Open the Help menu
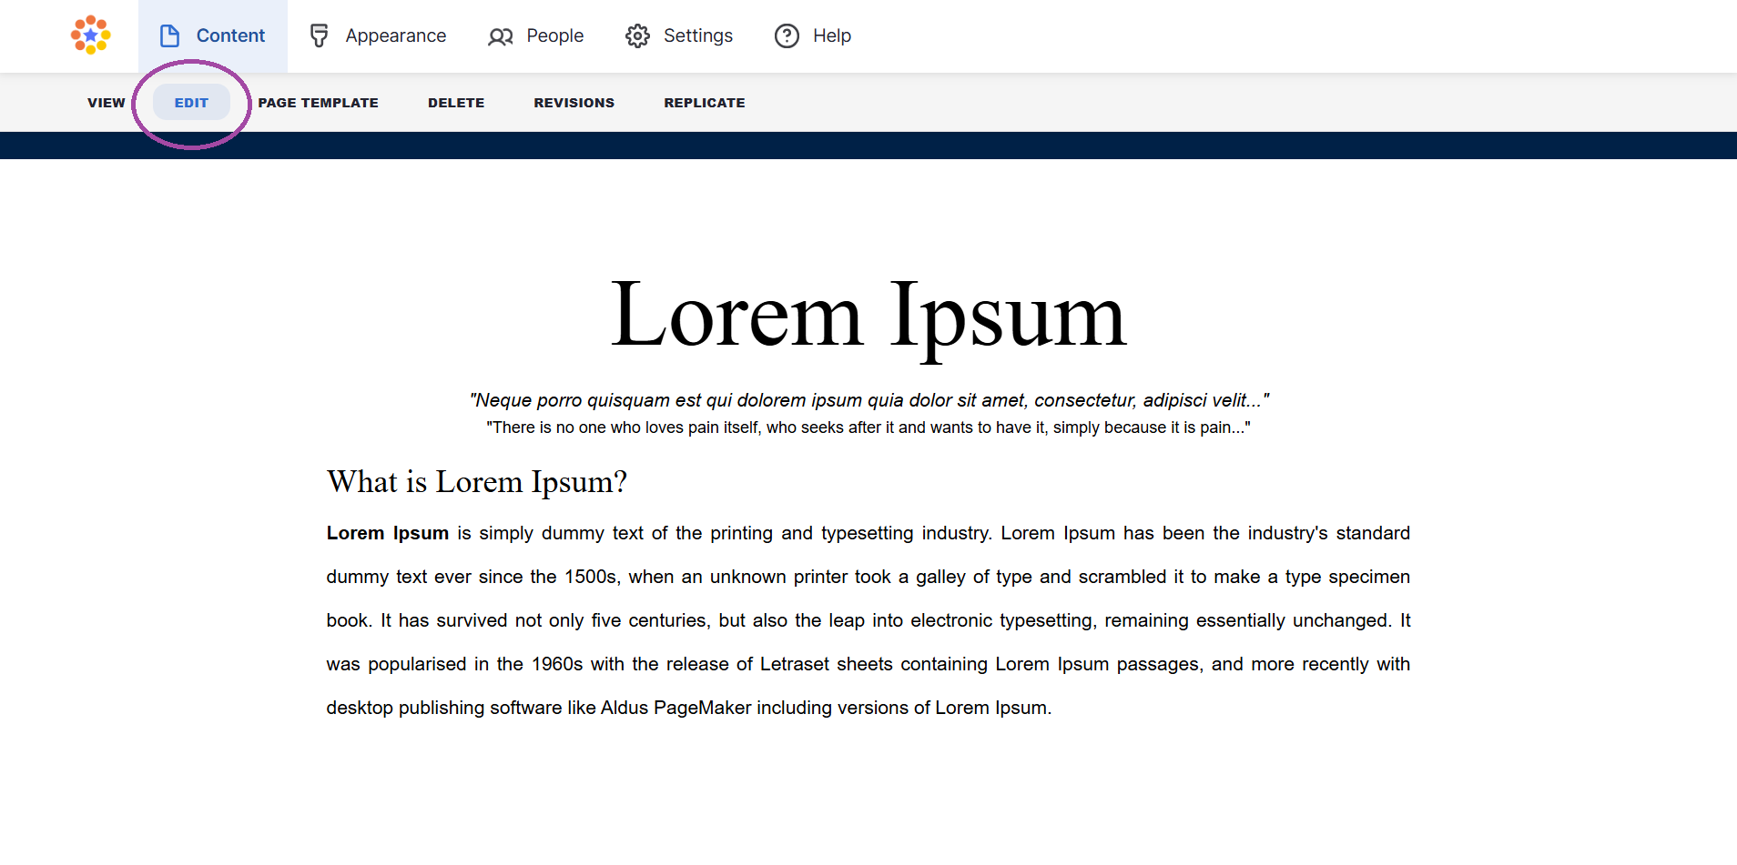This screenshot has width=1737, height=865. pos(830,35)
